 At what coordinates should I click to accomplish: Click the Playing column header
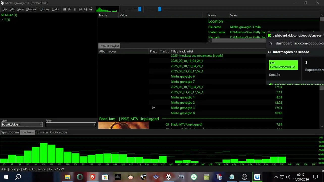click(154, 51)
